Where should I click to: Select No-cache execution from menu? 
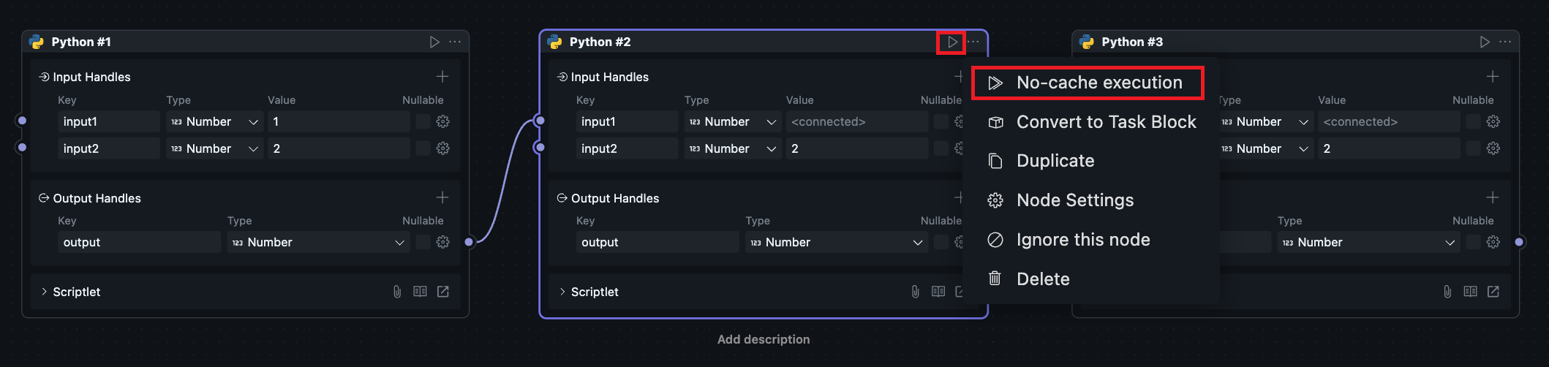click(x=1098, y=83)
